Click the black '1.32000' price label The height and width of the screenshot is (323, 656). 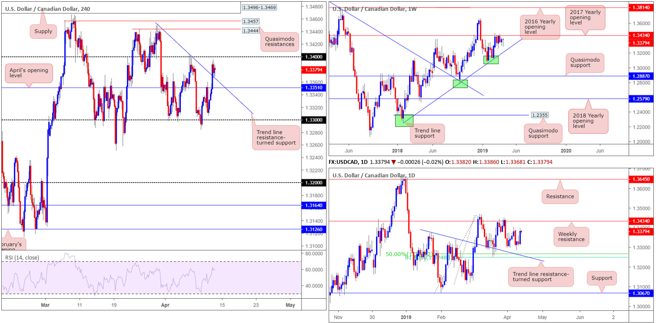(313, 183)
